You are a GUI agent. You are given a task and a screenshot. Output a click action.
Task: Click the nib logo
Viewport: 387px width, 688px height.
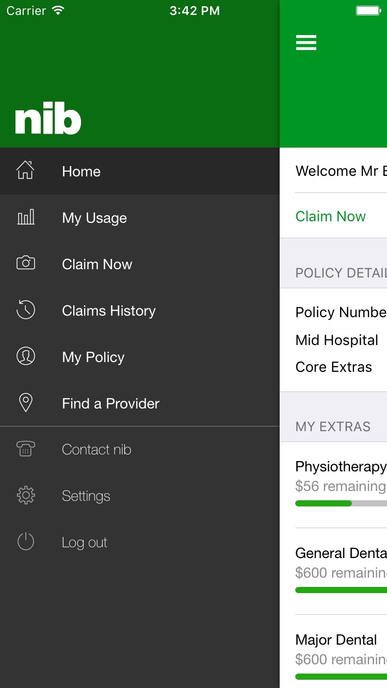coord(49,121)
